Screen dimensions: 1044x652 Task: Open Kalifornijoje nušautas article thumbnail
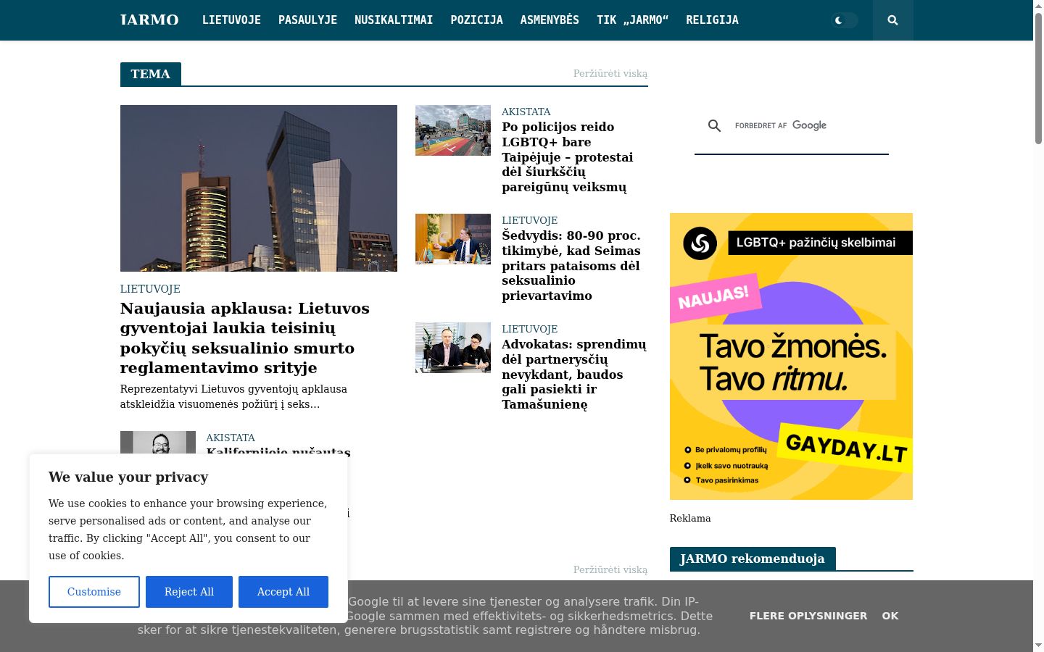158,443
